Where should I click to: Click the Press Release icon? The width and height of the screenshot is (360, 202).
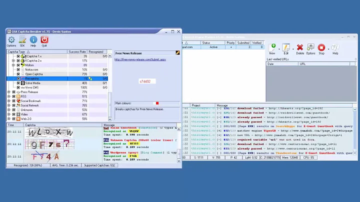[18, 92]
